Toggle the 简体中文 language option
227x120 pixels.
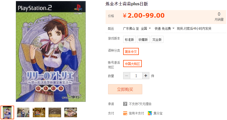coord(131,51)
